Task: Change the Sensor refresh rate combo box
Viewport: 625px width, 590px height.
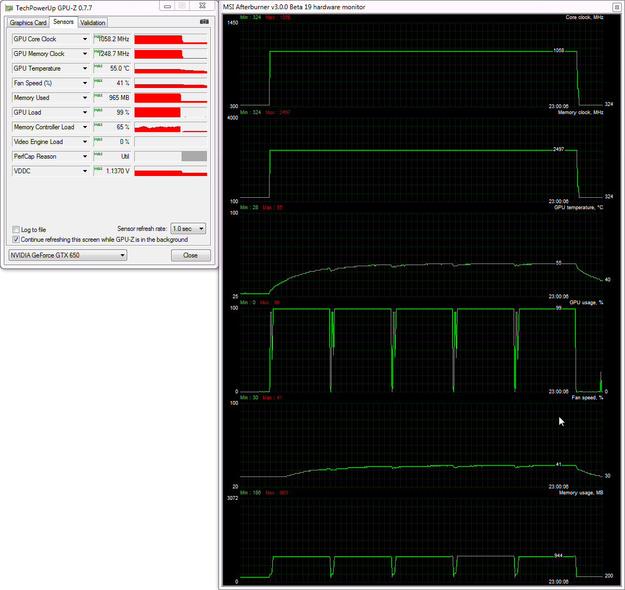Action: [188, 229]
